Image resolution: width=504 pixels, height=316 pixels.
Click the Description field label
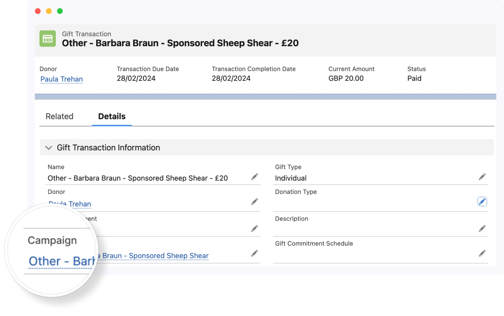(x=292, y=219)
